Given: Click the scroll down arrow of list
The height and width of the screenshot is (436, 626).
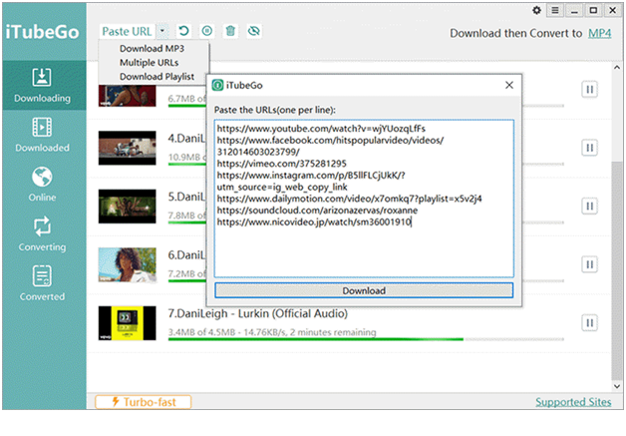Looking at the screenshot, I should click(x=617, y=386).
